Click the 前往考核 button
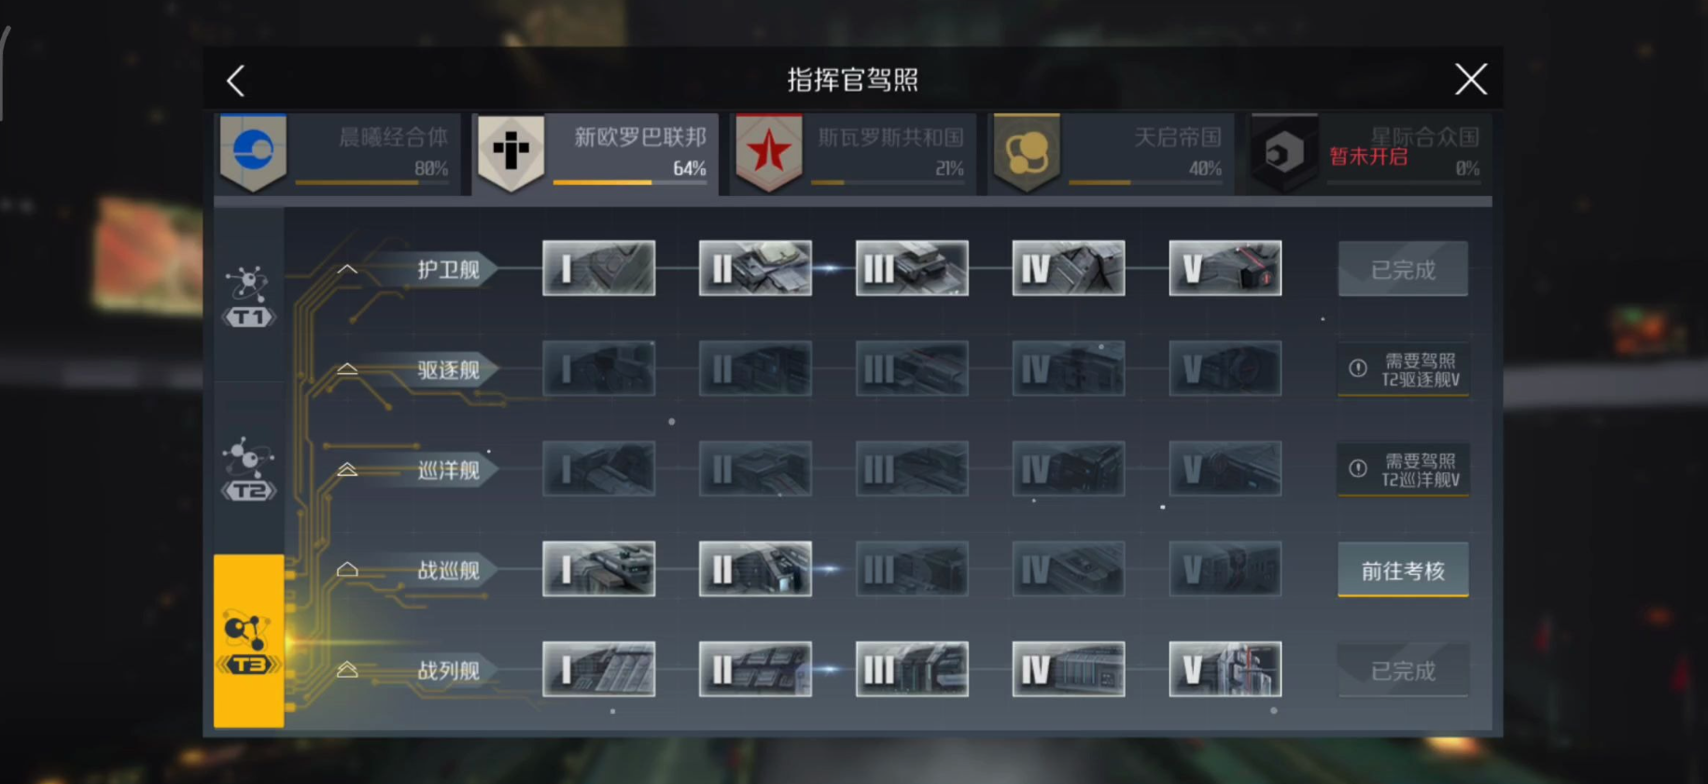The height and width of the screenshot is (784, 1708). pos(1403,569)
